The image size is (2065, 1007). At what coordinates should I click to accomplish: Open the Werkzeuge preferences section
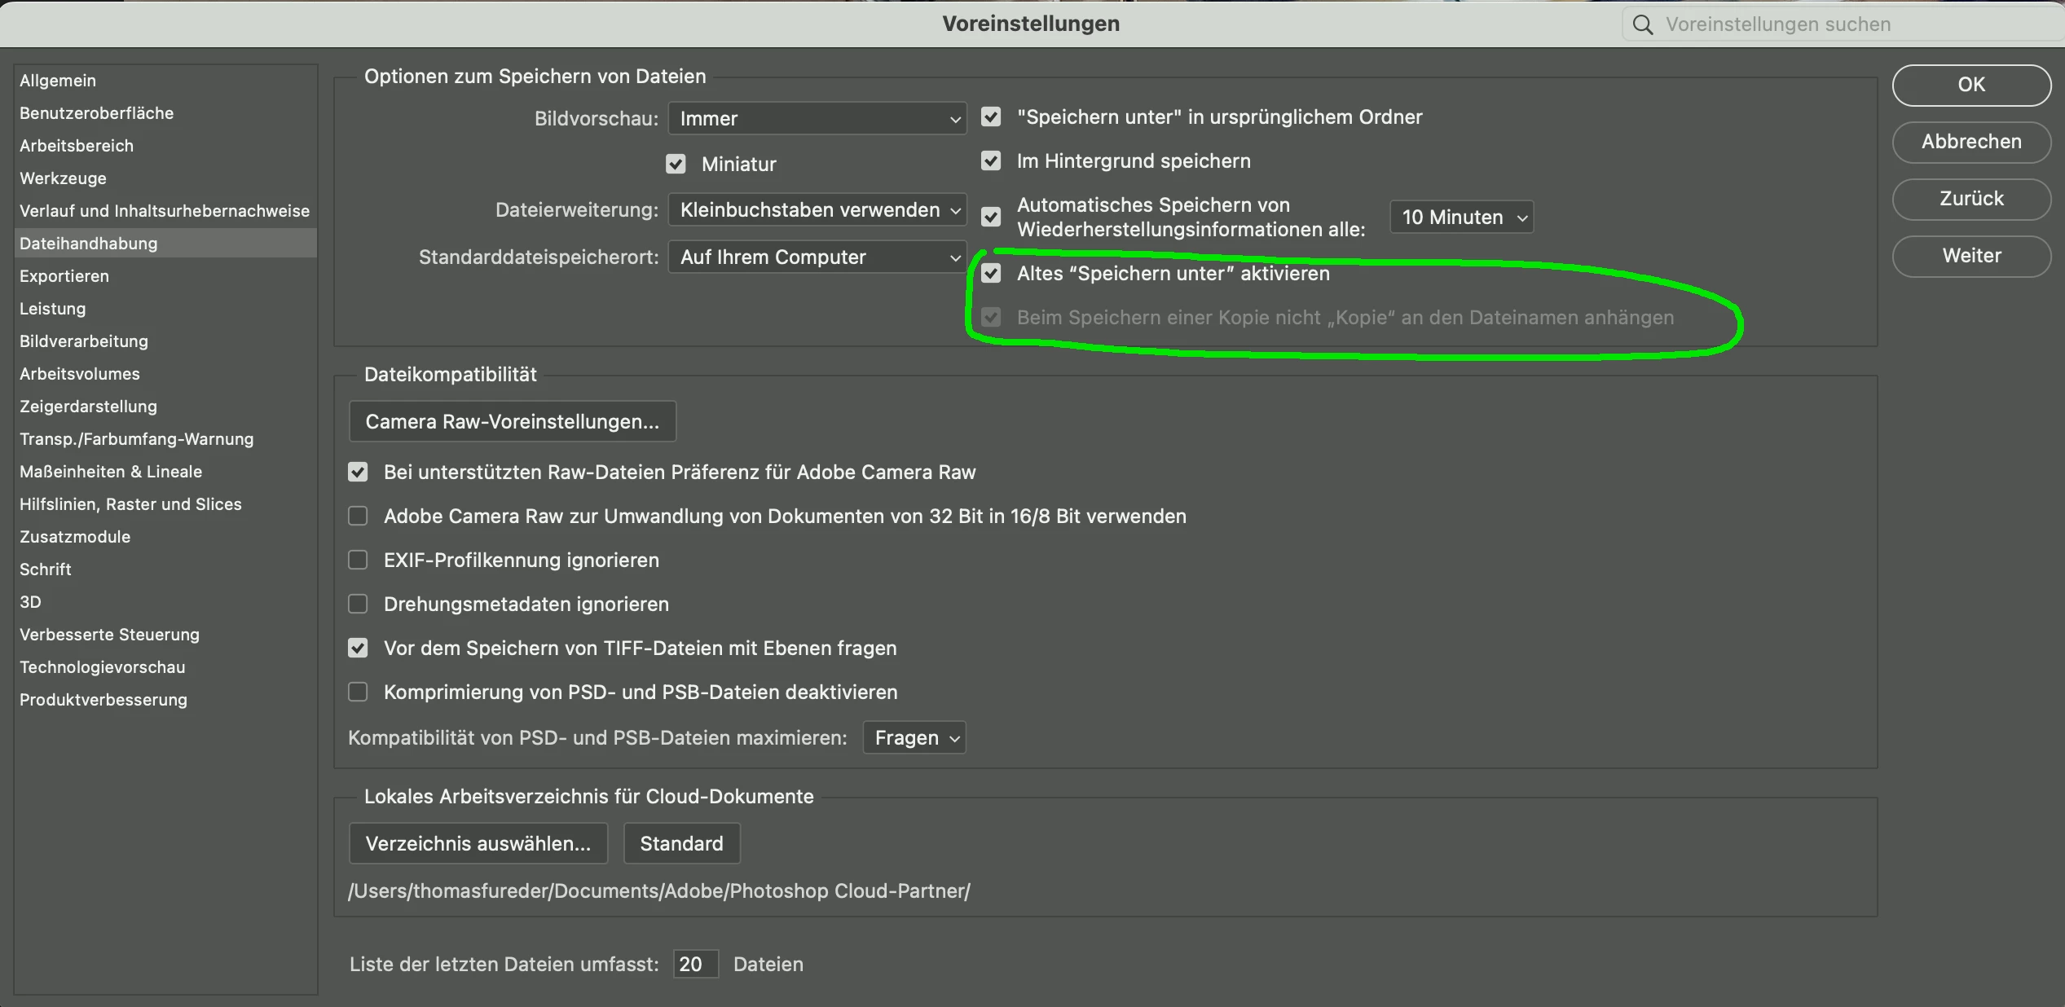click(x=64, y=178)
